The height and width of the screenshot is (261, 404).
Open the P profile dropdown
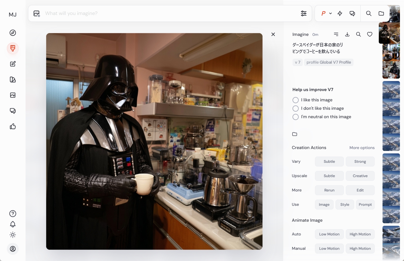(x=326, y=13)
